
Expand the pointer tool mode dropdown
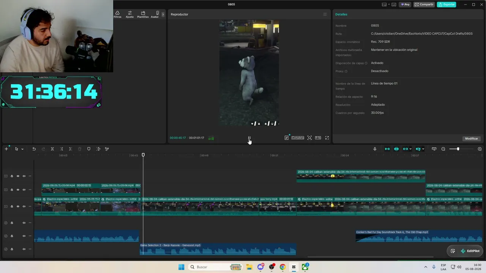[x=22, y=149]
